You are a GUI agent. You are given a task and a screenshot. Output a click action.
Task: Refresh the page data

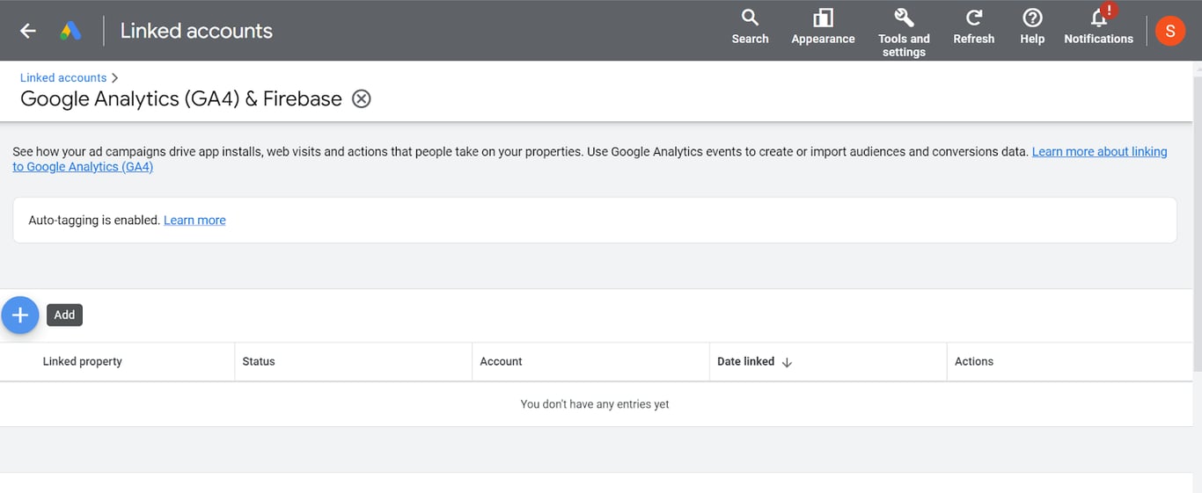coord(973,27)
